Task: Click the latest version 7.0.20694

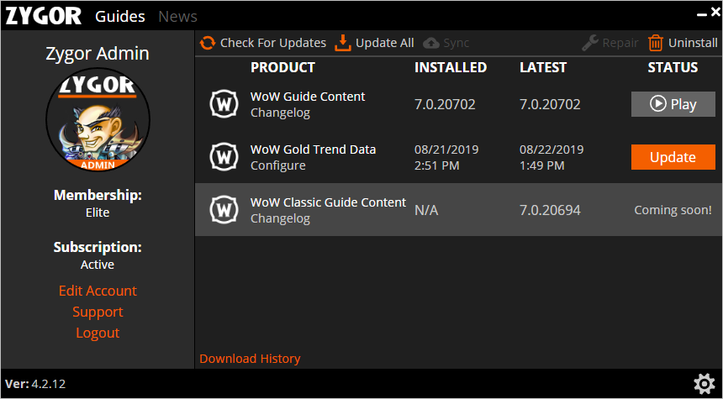Action: (x=550, y=211)
